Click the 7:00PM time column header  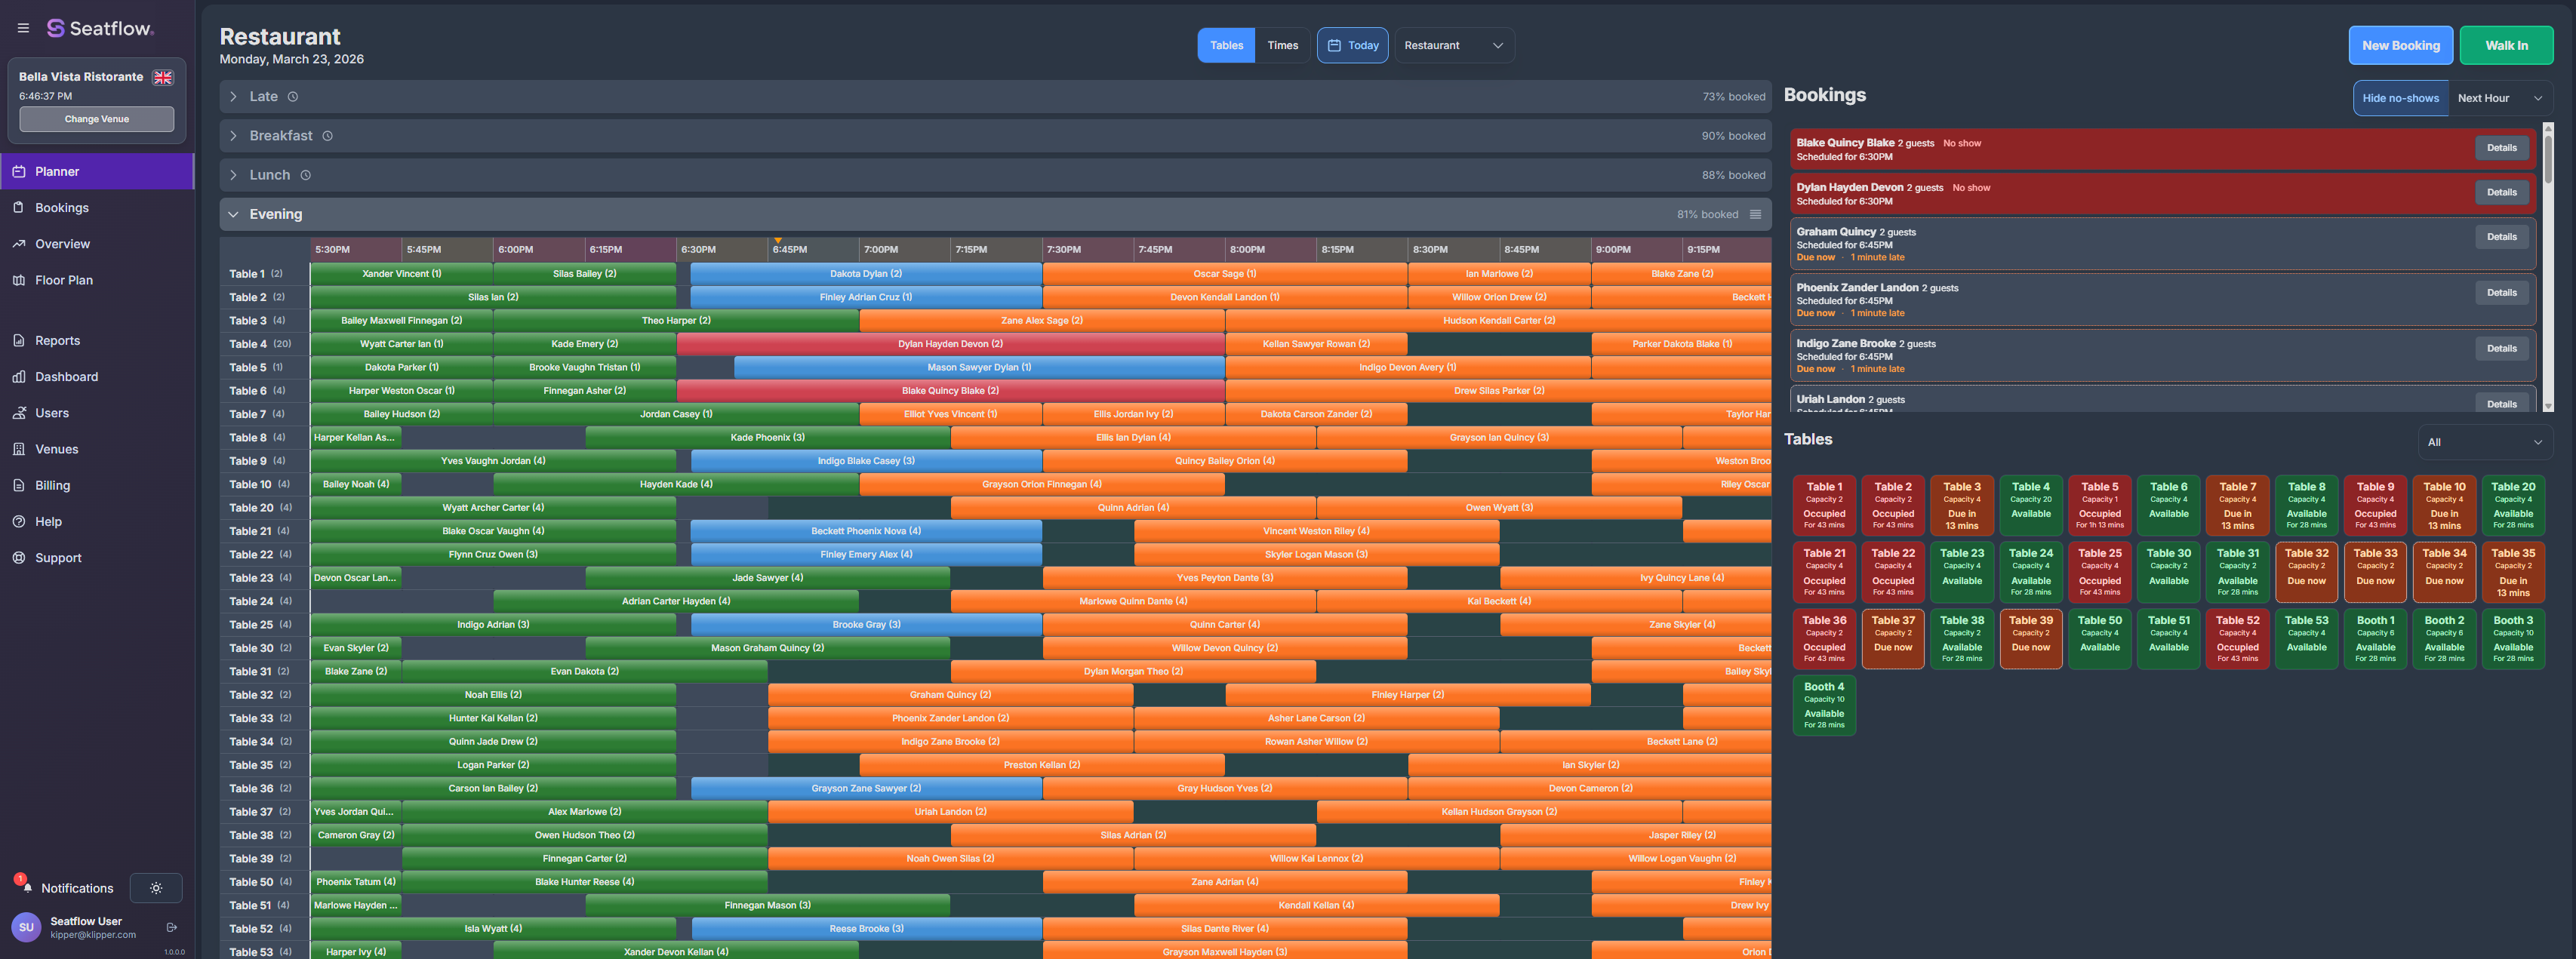[903, 250]
